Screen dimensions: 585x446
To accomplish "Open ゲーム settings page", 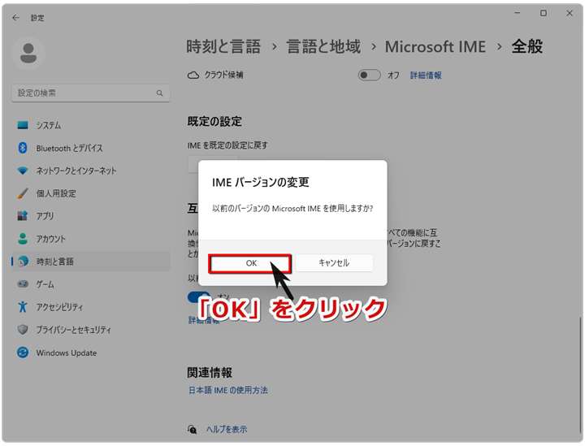I will tap(91, 284).
